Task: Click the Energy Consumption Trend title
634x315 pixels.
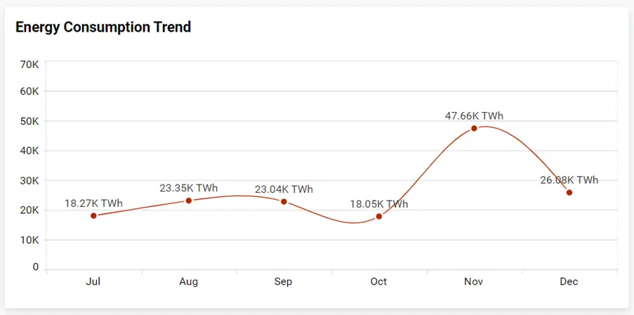Action: pos(103,27)
